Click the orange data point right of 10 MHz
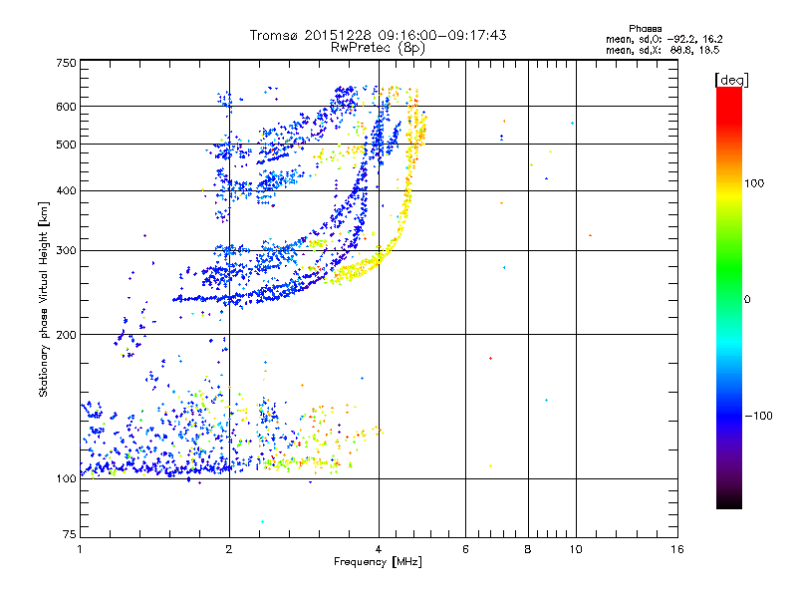The height and width of the screenshot is (598, 797). [590, 235]
